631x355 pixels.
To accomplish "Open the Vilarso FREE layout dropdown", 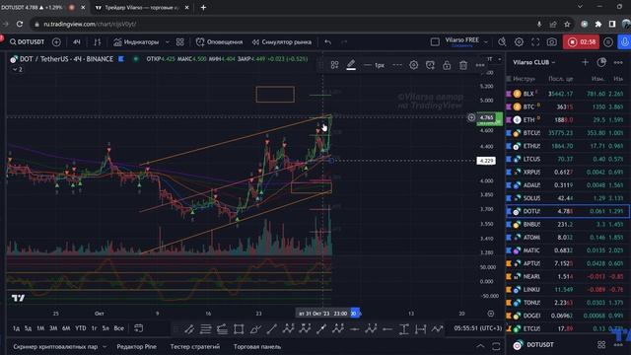I will pos(466,41).
